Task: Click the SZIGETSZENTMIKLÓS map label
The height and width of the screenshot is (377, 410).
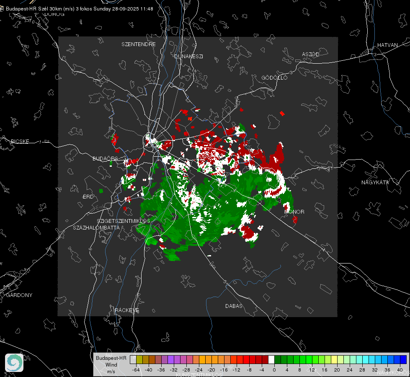Action: 124,221
